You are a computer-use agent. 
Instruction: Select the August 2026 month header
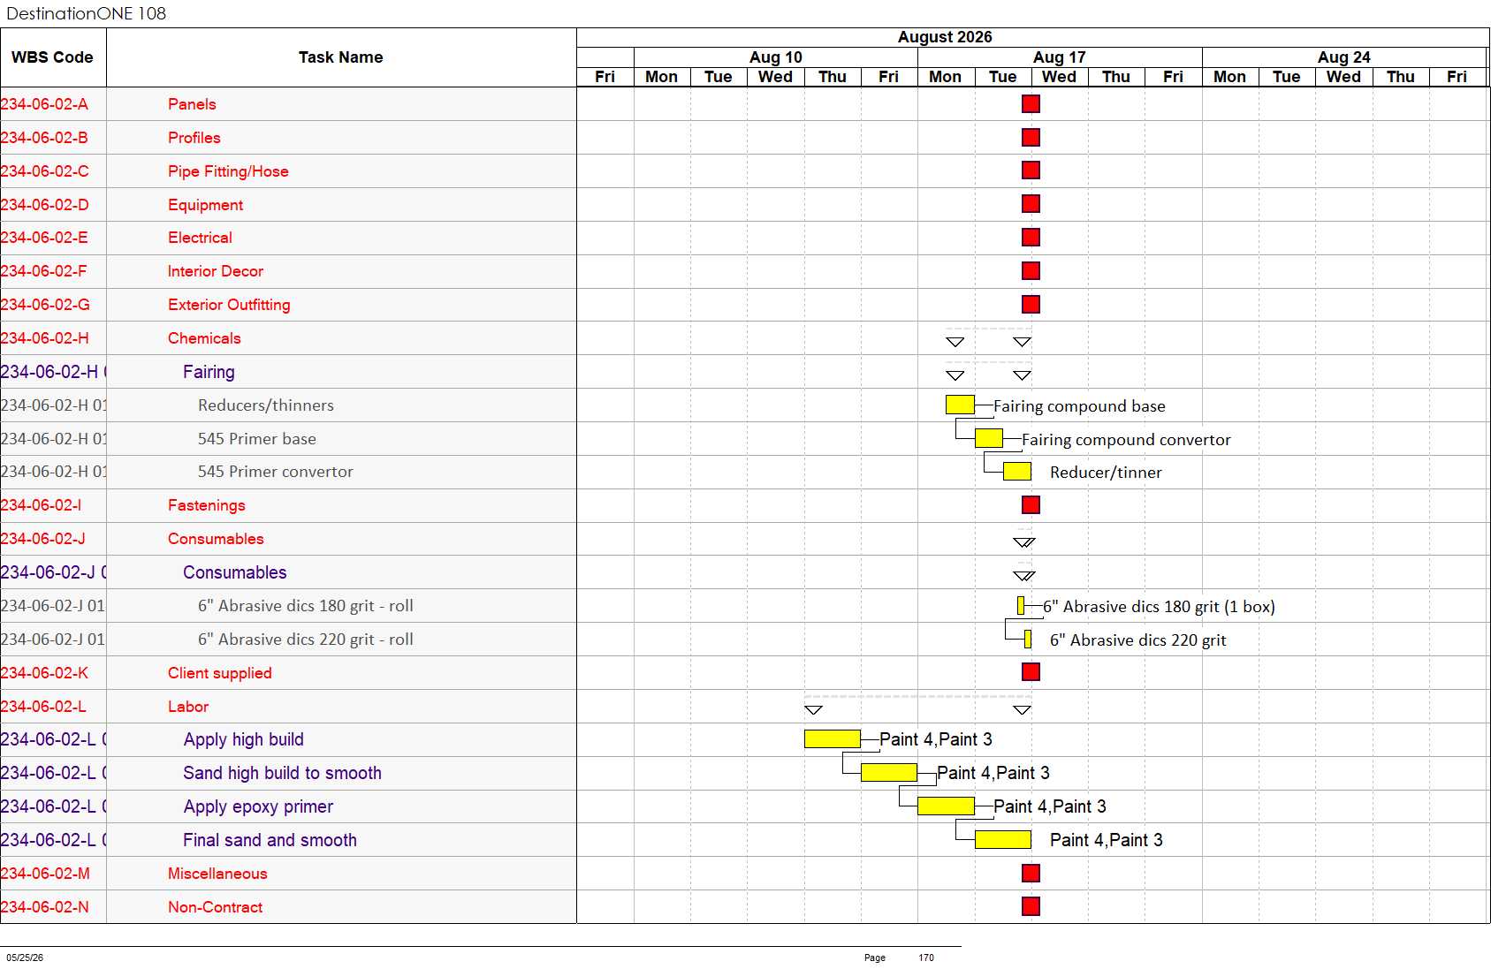pos(945,37)
